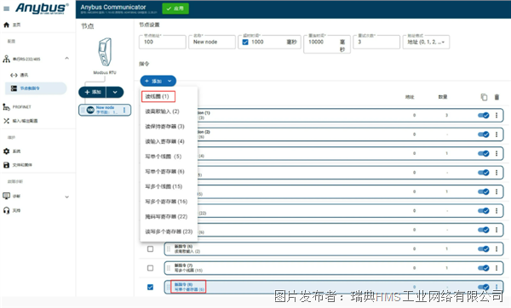
Task: Check the checkbox beside the 新指令 (6) row
Action: click(x=150, y=249)
